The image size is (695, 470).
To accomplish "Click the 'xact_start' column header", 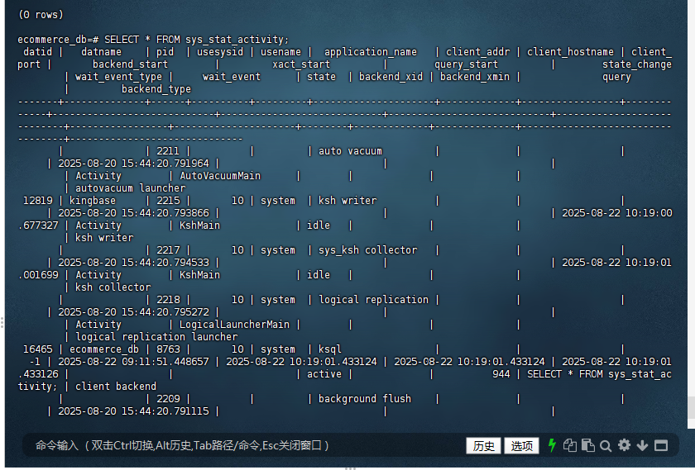I will [301, 64].
